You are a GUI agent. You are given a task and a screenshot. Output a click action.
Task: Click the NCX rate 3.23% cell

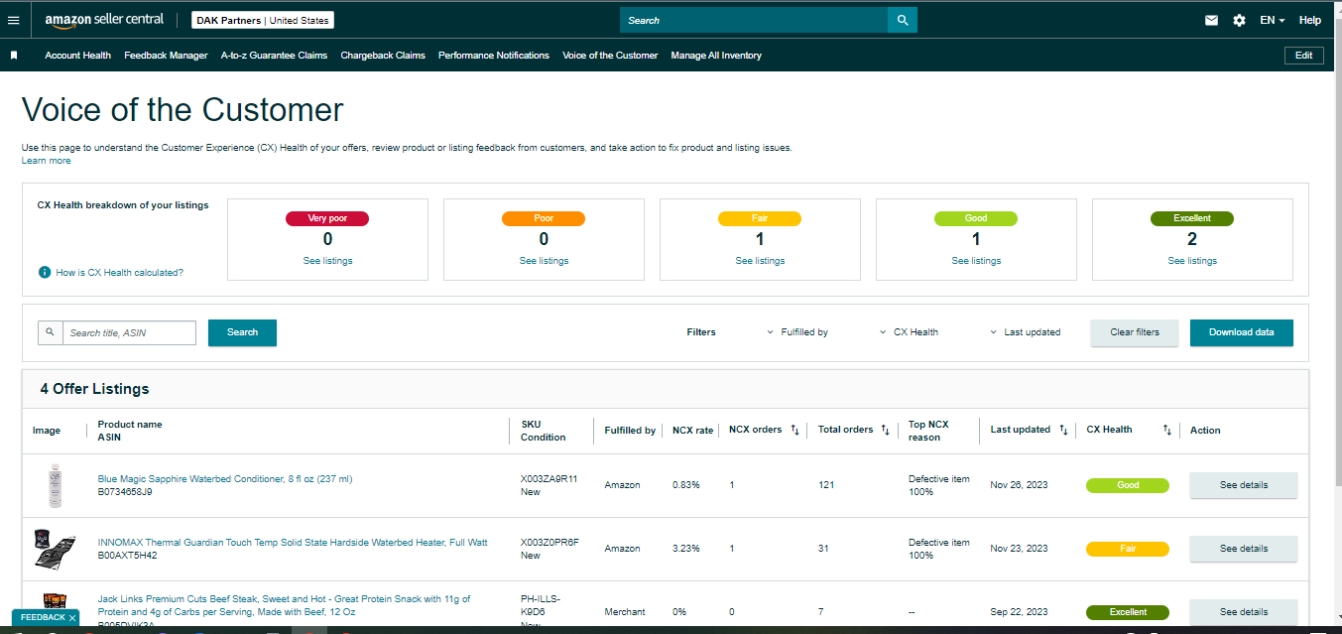(686, 549)
